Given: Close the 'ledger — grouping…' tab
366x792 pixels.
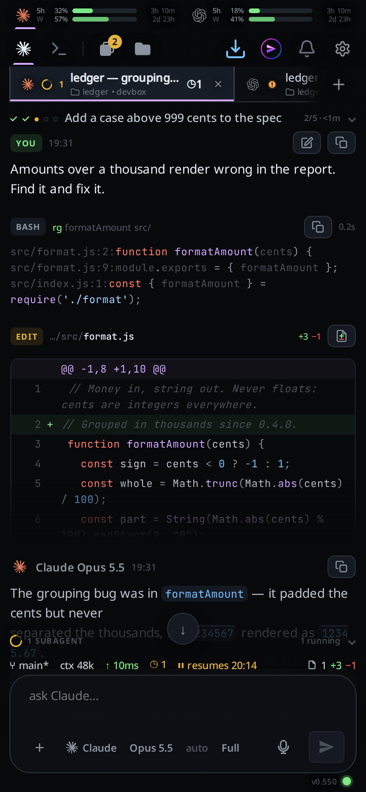Looking at the screenshot, I should pos(218,84).
